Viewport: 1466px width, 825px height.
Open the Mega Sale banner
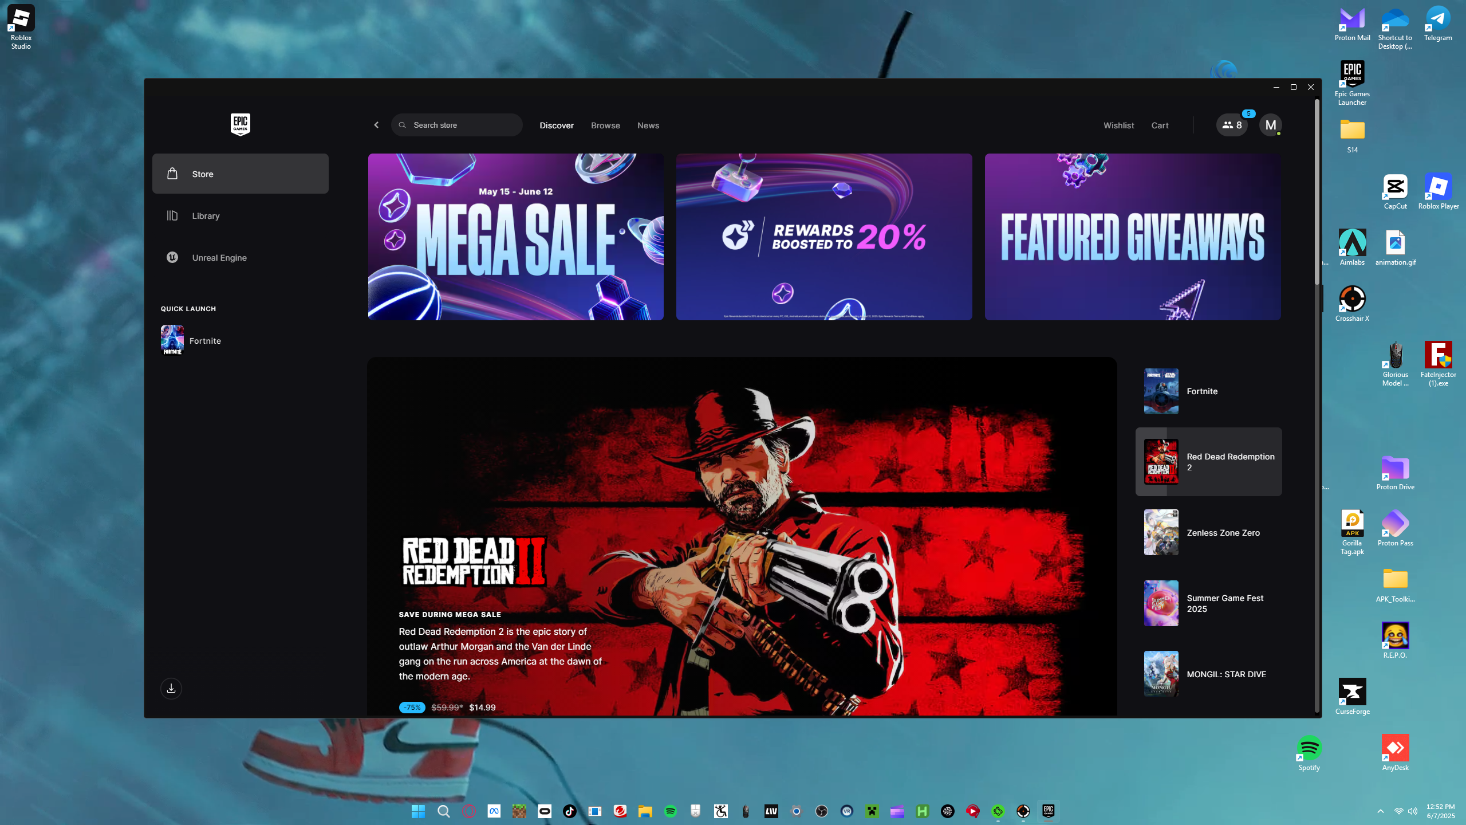515,237
